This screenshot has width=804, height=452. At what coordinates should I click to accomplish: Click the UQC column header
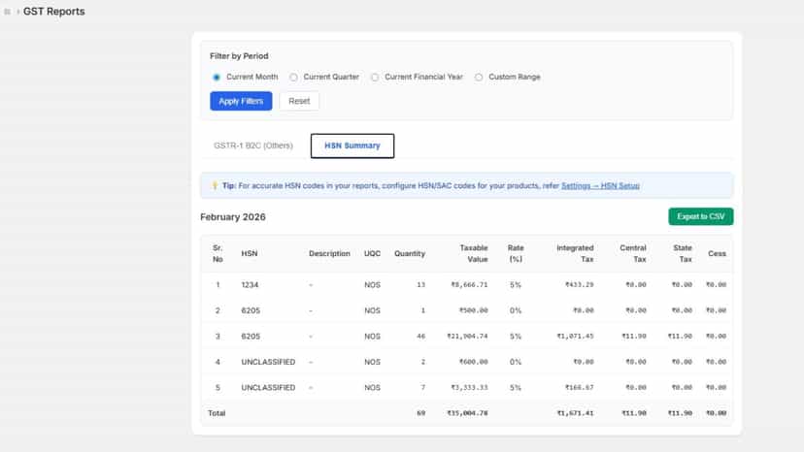click(x=372, y=254)
